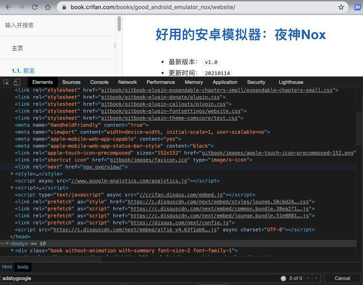Select body in breadcrumb bar
This screenshot has height=285, width=363.
(x=23, y=267)
